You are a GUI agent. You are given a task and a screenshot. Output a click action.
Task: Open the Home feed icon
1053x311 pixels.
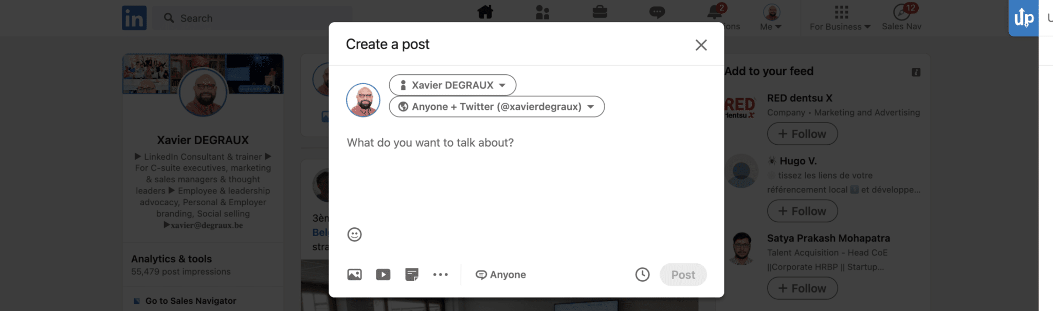pos(485,12)
